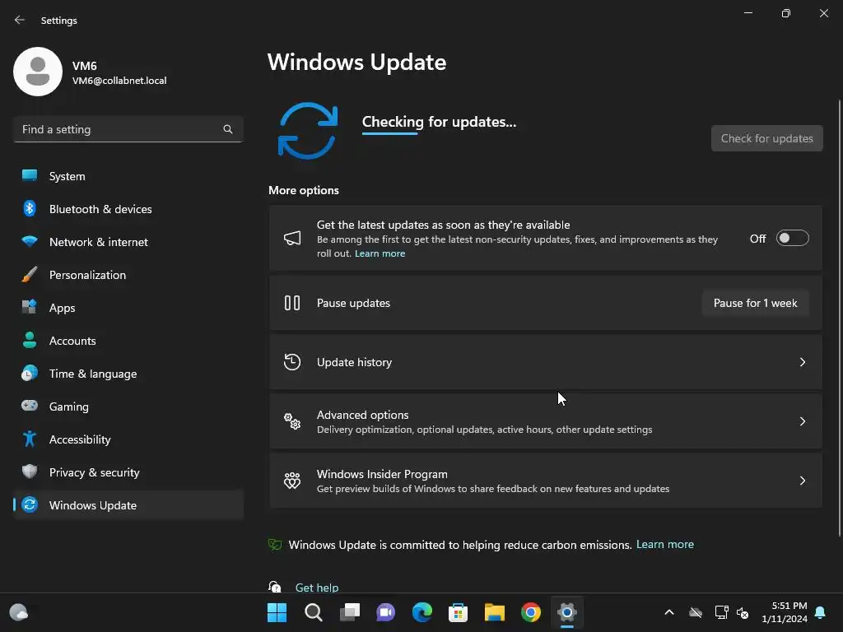This screenshot has width=843, height=632.
Task: Click the Accounts person icon in sidebar
Action: pyautogui.click(x=30, y=340)
